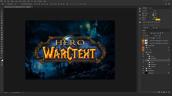Select the Dodge tool
Image resolution: width=172 pixels, height=96 pixels.
[2, 39]
